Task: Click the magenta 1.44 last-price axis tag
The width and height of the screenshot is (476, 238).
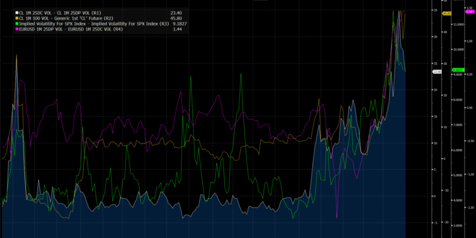Action: [470, 11]
